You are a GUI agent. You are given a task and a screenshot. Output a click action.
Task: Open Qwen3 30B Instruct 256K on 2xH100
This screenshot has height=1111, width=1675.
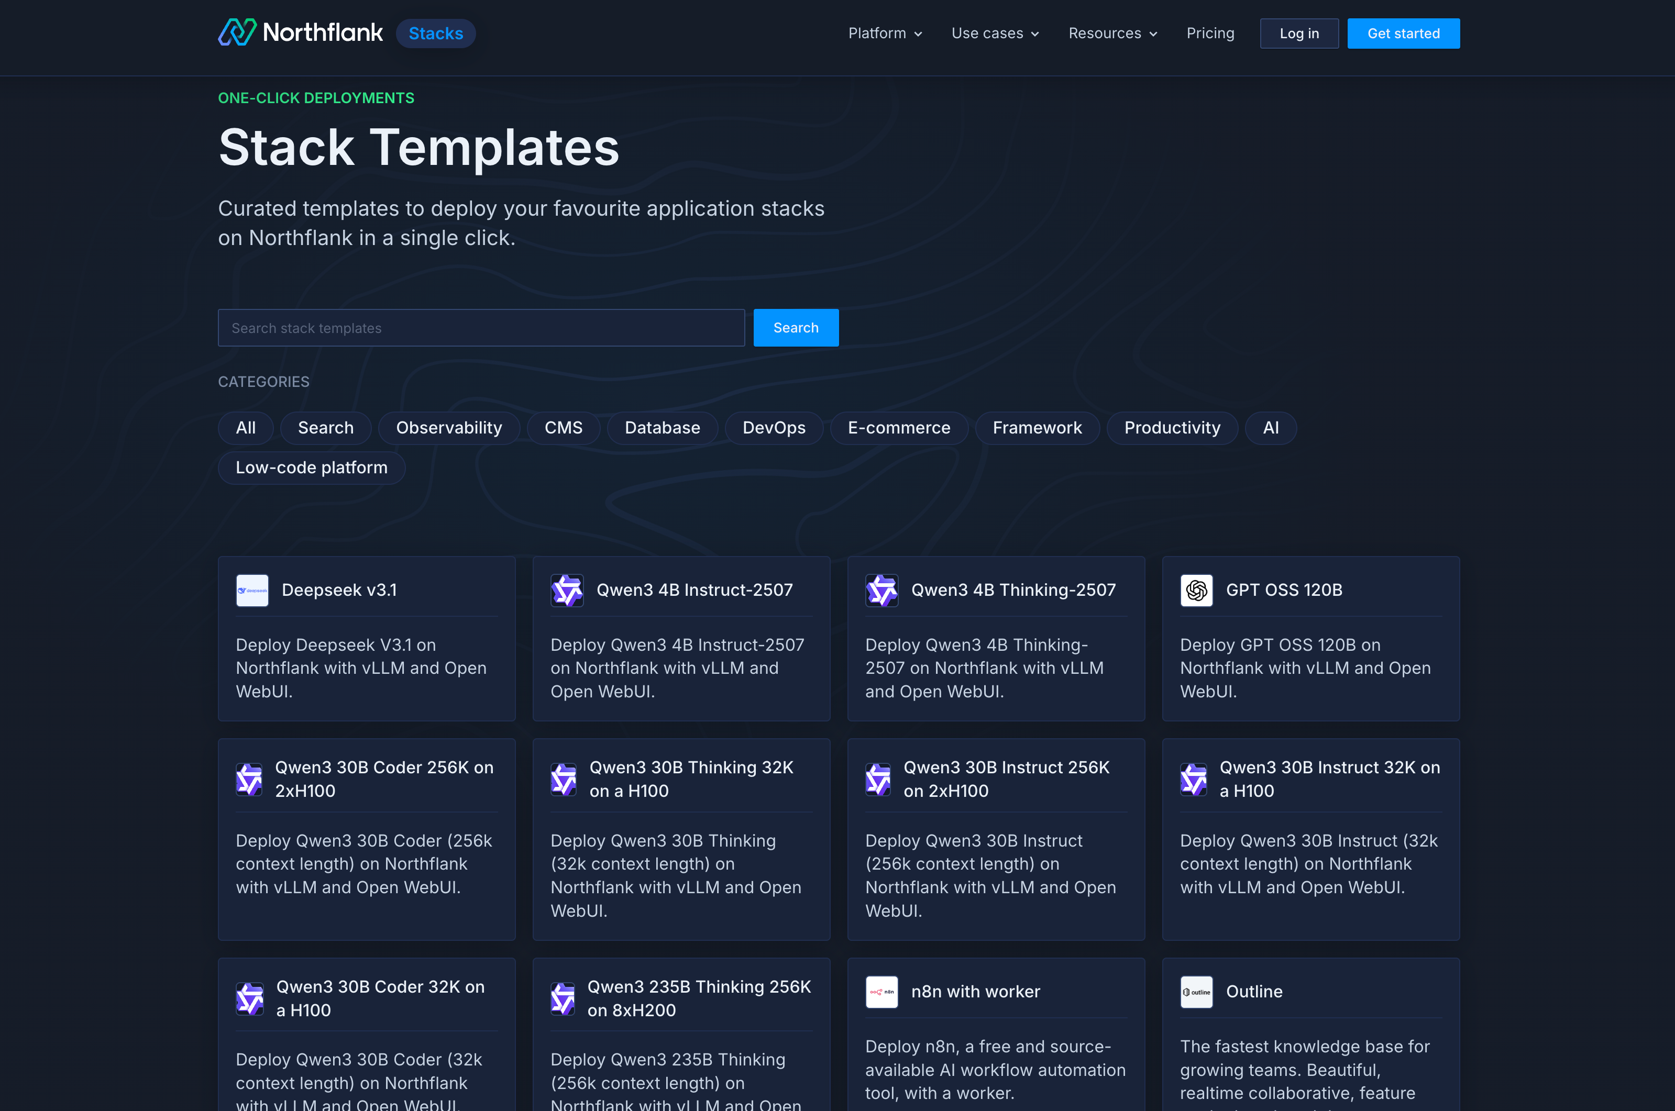pyautogui.click(x=1007, y=780)
